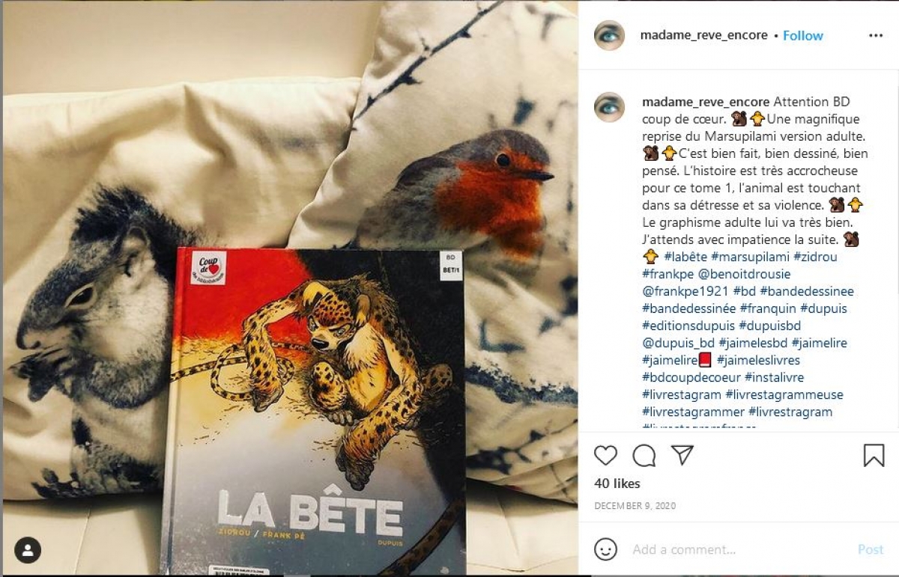This screenshot has width=899, height=577.
Task: Open madame_reve_encore username in header
Action: (x=703, y=35)
